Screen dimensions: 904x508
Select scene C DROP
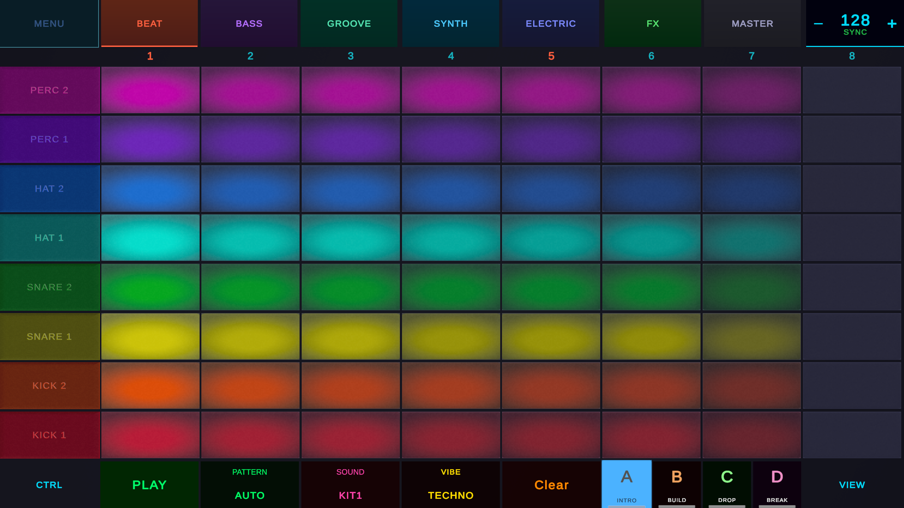(727, 485)
